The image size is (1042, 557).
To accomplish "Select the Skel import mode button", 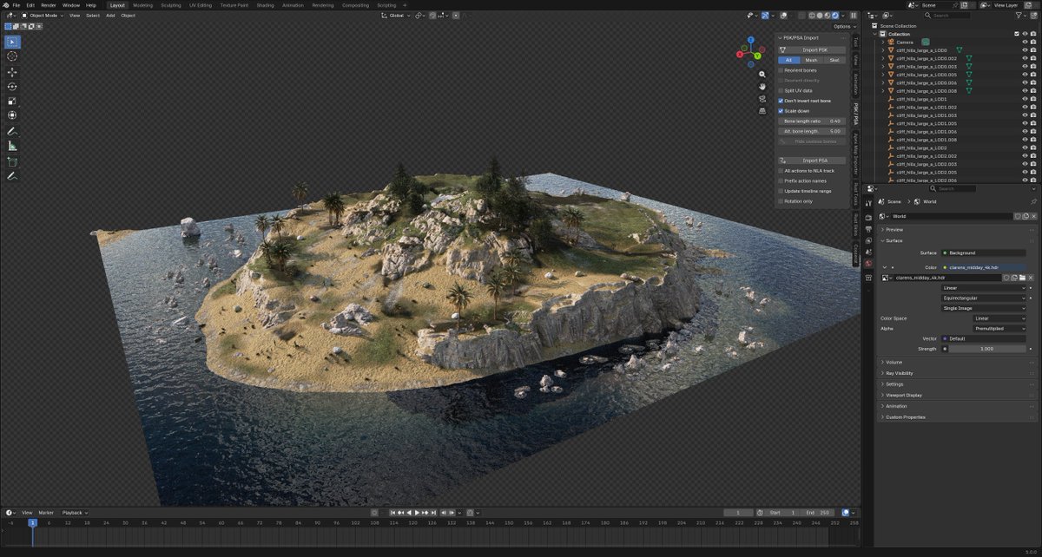I will pyautogui.click(x=834, y=60).
